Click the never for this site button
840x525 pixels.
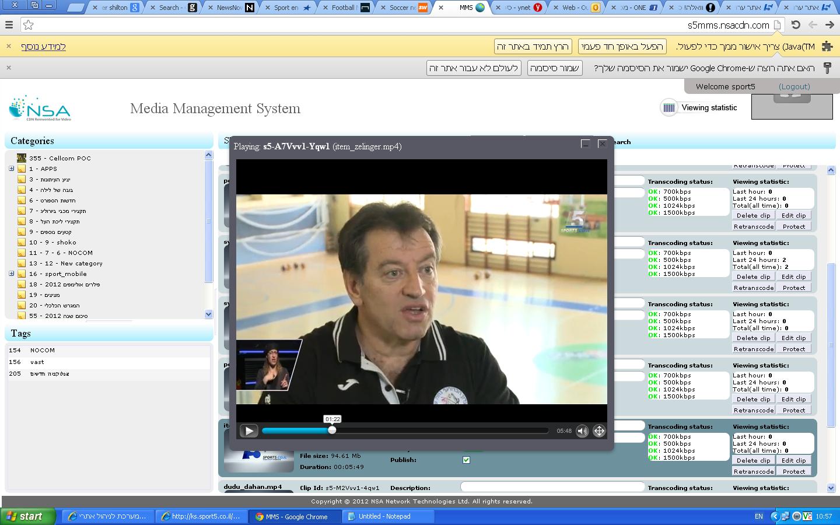[474, 68]
